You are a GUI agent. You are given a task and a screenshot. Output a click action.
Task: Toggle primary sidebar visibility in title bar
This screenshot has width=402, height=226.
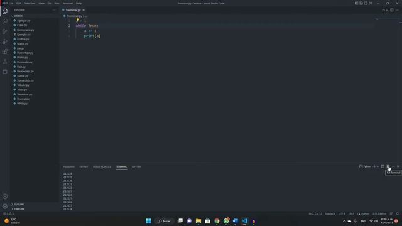(356, 3)
